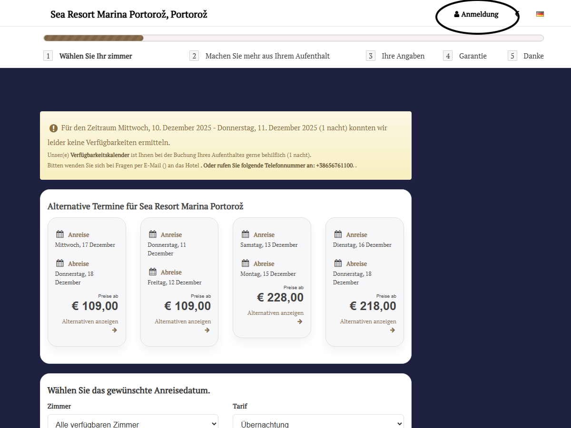Jump to step 4 Garantie
Screen dimensions: 571x428
[473, 56]
